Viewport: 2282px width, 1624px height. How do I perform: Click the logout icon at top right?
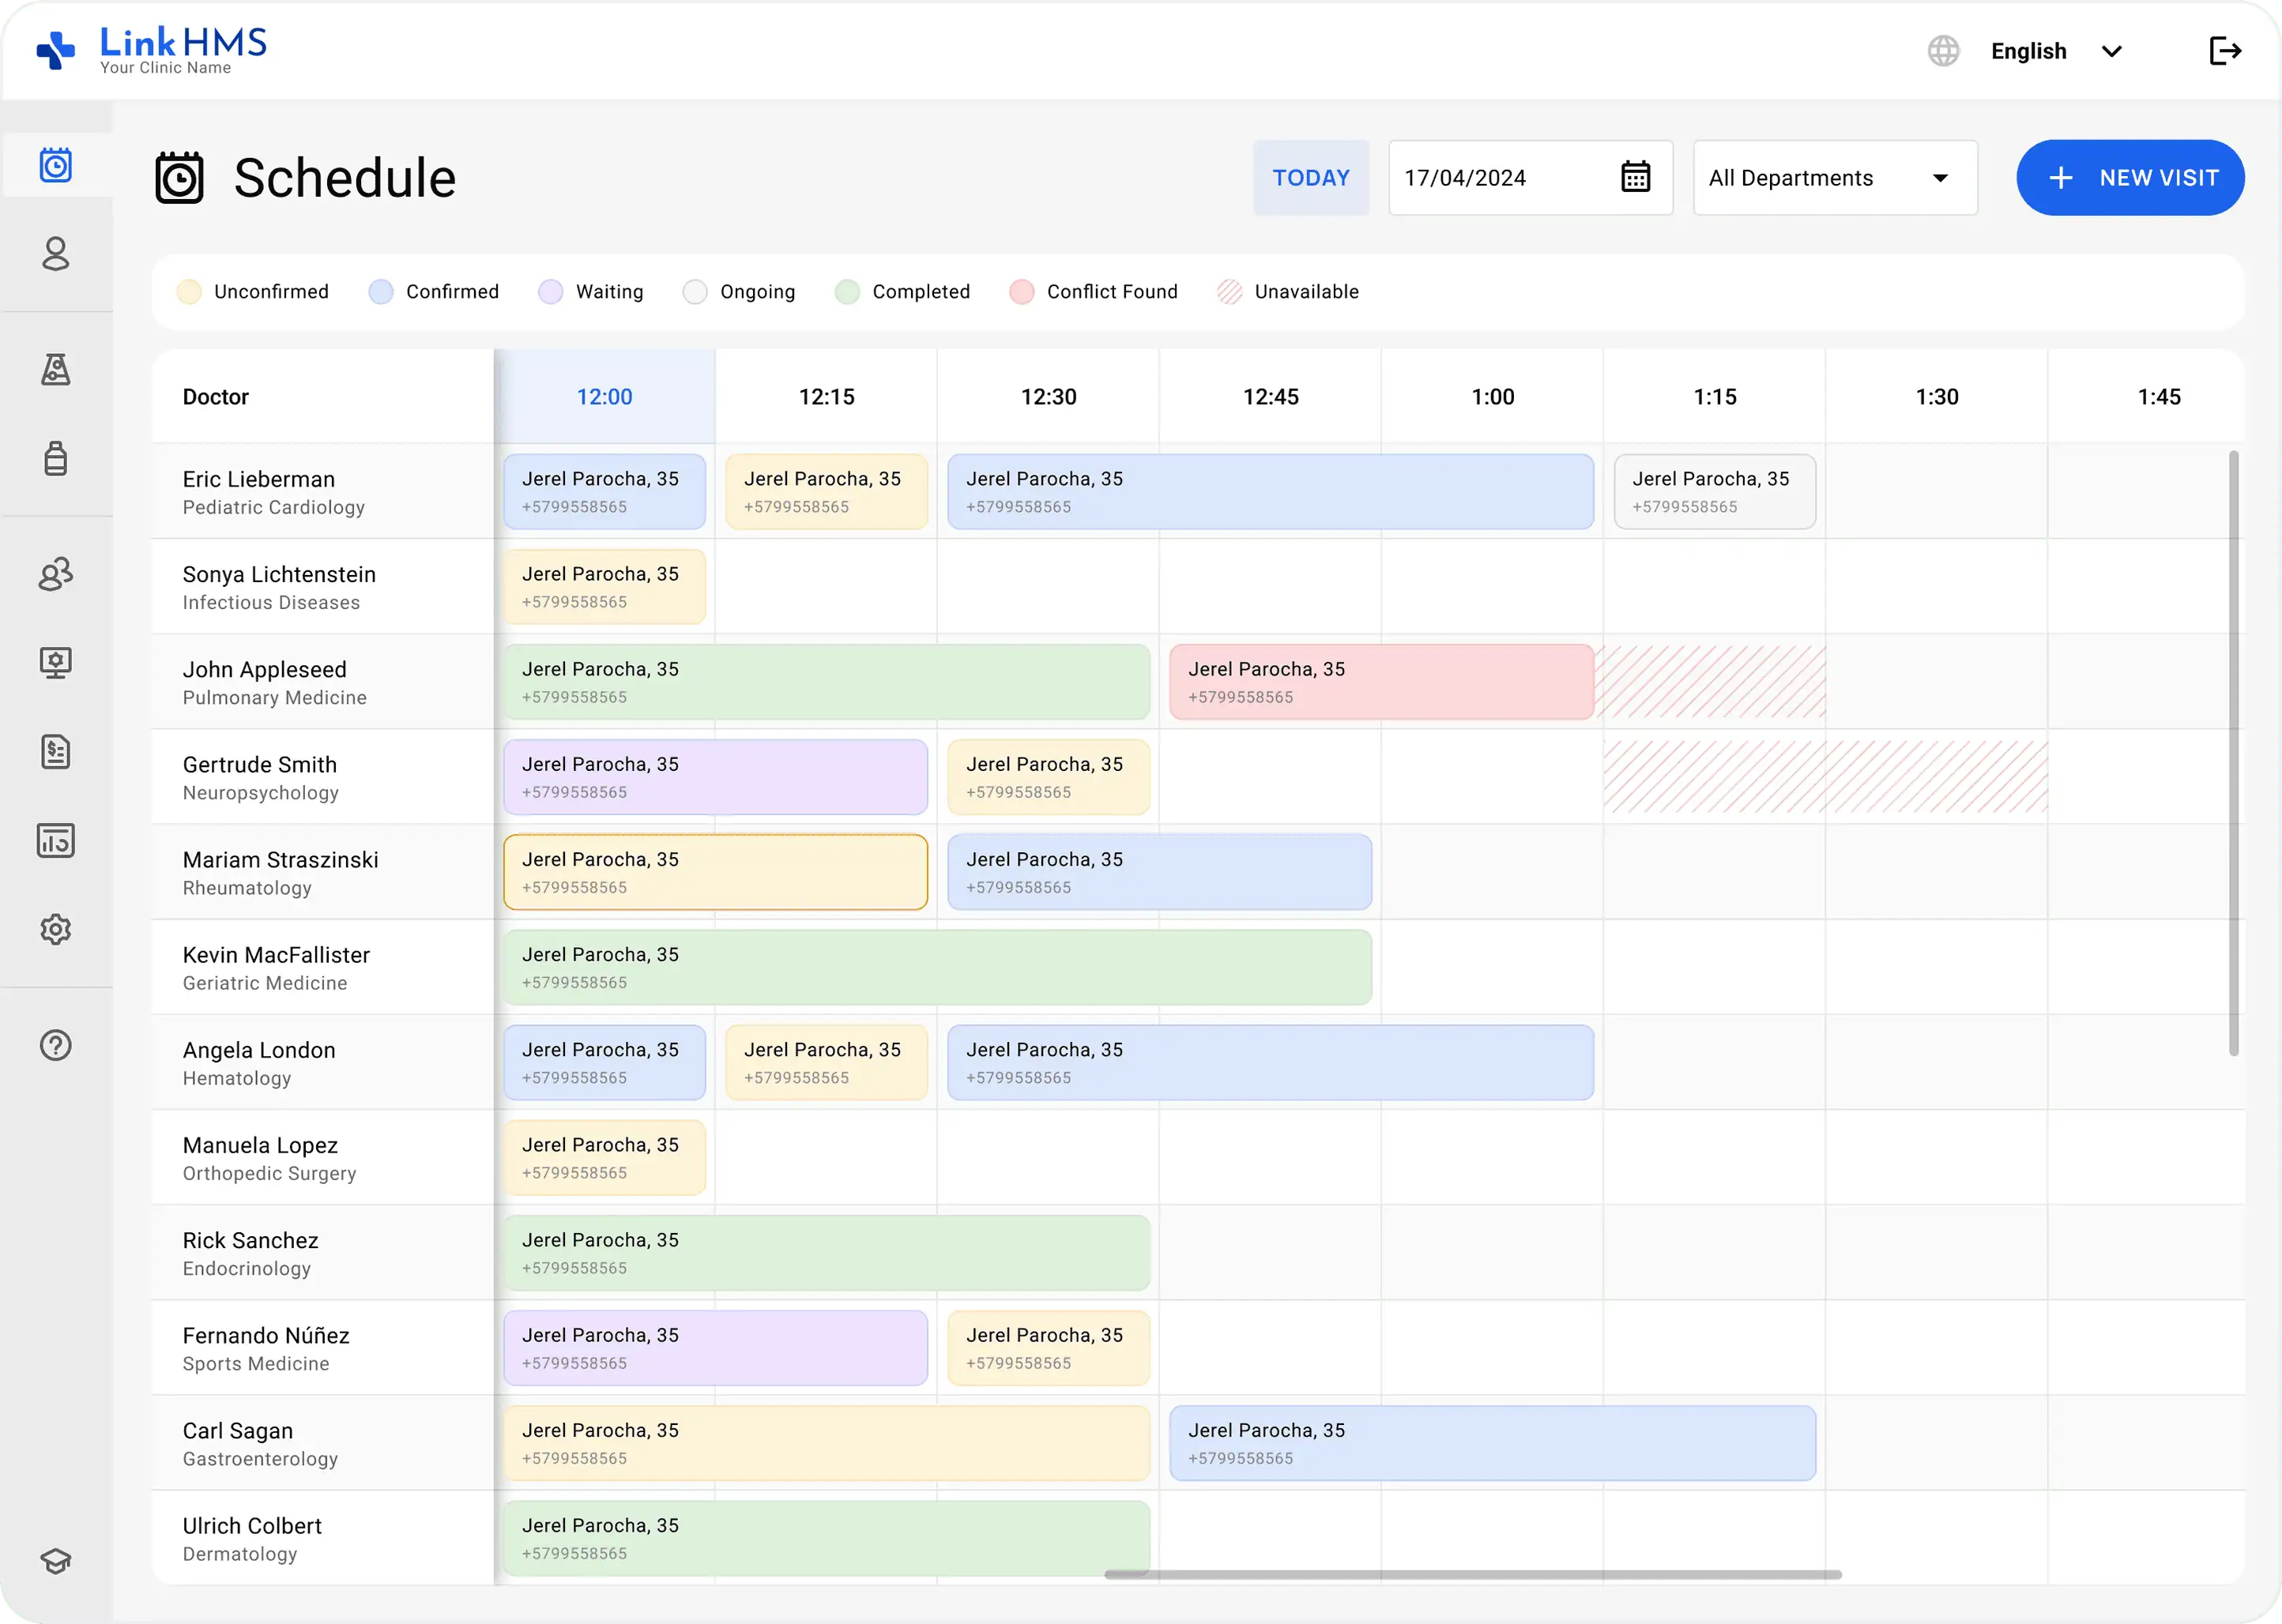(x=2224, y=51)
